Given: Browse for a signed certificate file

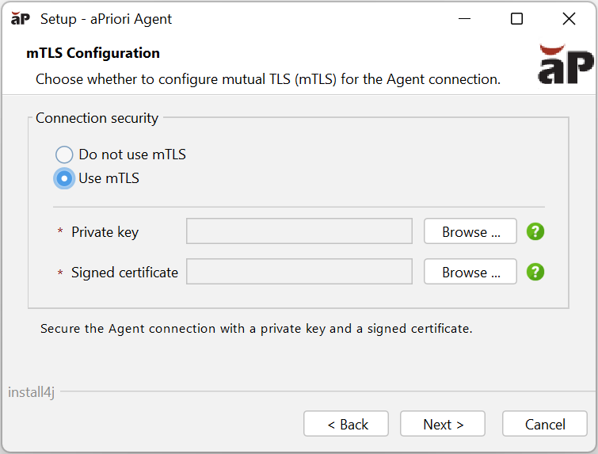Looking at the screenshot, I should (470, 272).
